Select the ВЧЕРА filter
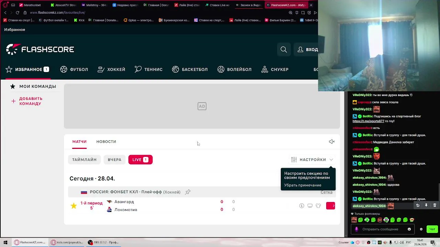 (x=114, y=160)
